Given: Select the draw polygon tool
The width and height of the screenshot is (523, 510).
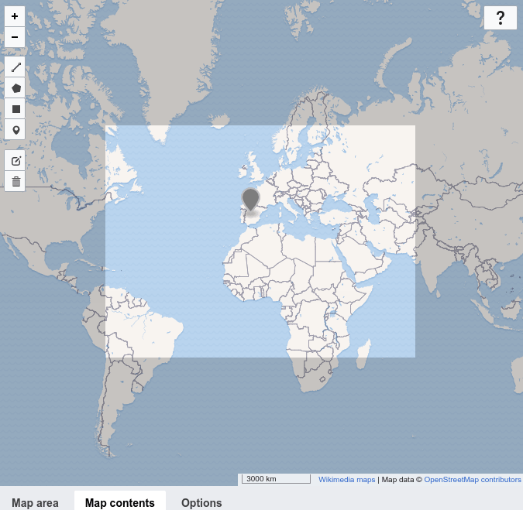Looking at the screenshot, I should click(x=15, y=88).
